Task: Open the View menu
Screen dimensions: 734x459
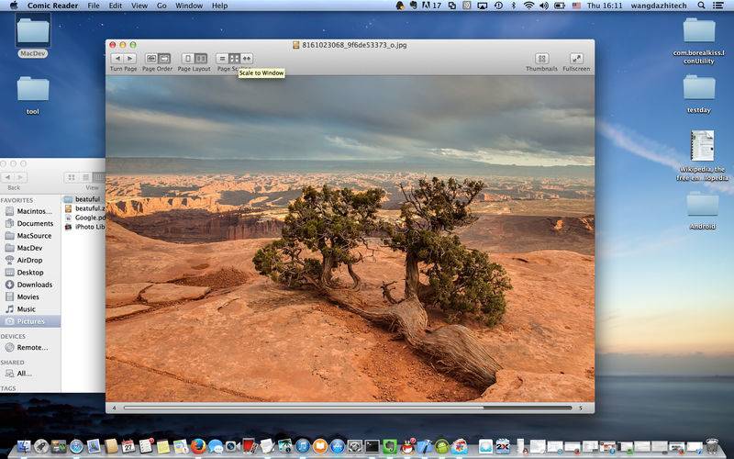Action: pyautogui.click(x=139, y=6)
